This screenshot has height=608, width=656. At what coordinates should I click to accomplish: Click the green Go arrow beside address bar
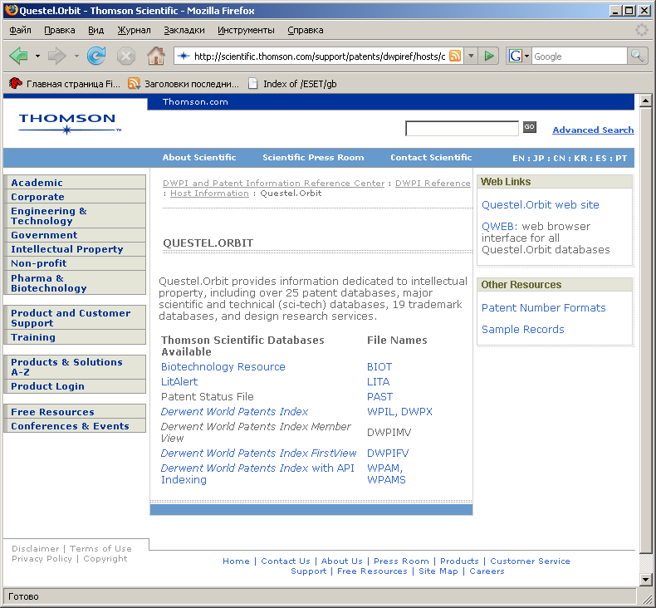(488, 56)
